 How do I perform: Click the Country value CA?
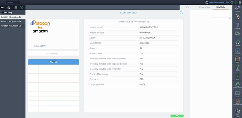point(141,48)
